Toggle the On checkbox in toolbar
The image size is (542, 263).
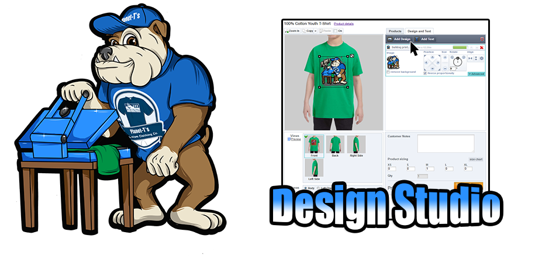pyautogui.click(x=335, y=31)
